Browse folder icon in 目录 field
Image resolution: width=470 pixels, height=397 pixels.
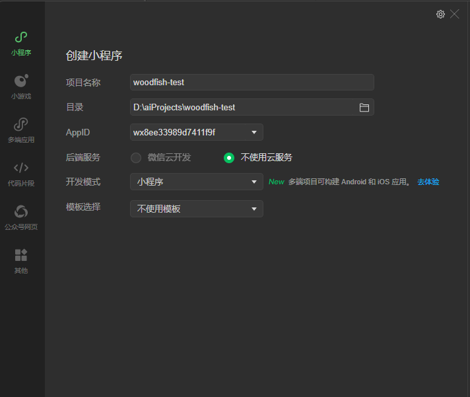pos(364,108)
